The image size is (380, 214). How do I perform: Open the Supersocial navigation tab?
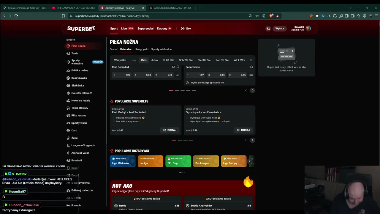[145, 29]
